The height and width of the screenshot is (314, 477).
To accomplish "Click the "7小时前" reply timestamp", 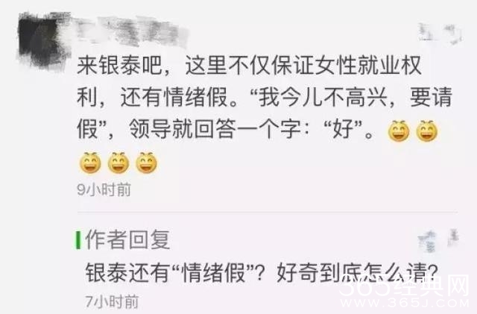I will 112,301.
